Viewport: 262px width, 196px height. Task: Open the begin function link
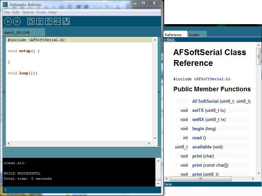(198, 129)
